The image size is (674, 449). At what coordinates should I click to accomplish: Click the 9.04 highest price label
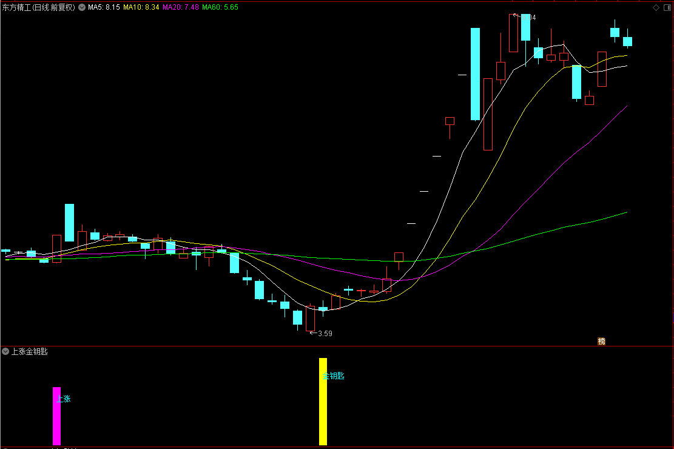[529, 17]
